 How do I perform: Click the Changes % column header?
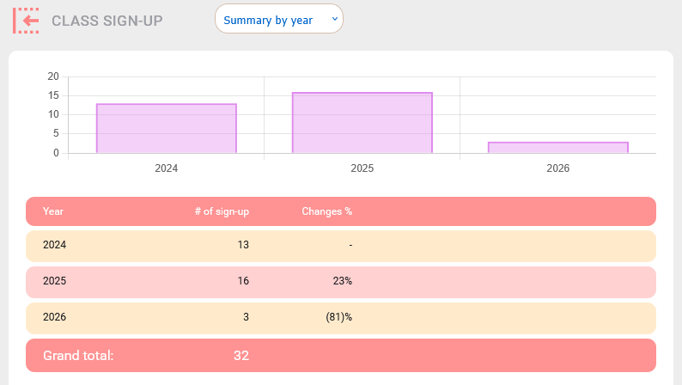point(326,211)
